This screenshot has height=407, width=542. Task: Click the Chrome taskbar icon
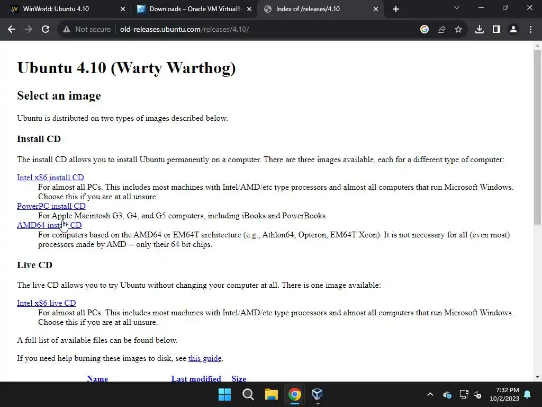294,394
